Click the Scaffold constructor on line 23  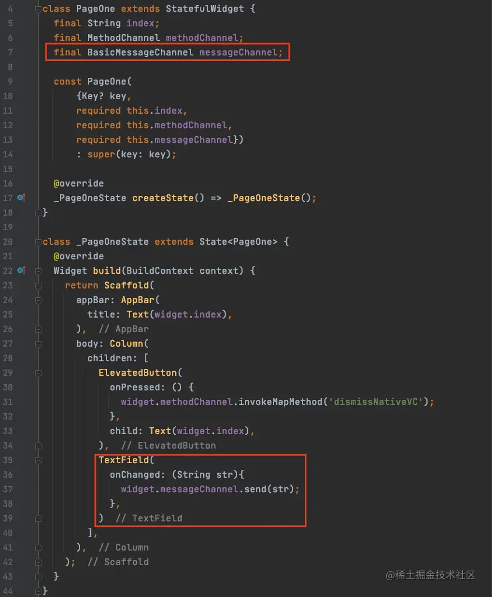[127, 285]
